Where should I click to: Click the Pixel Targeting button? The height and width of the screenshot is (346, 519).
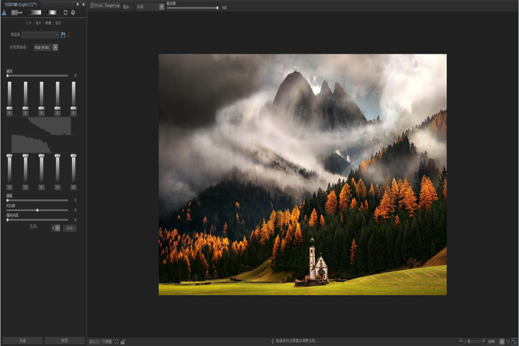click(x=104, y=6)
